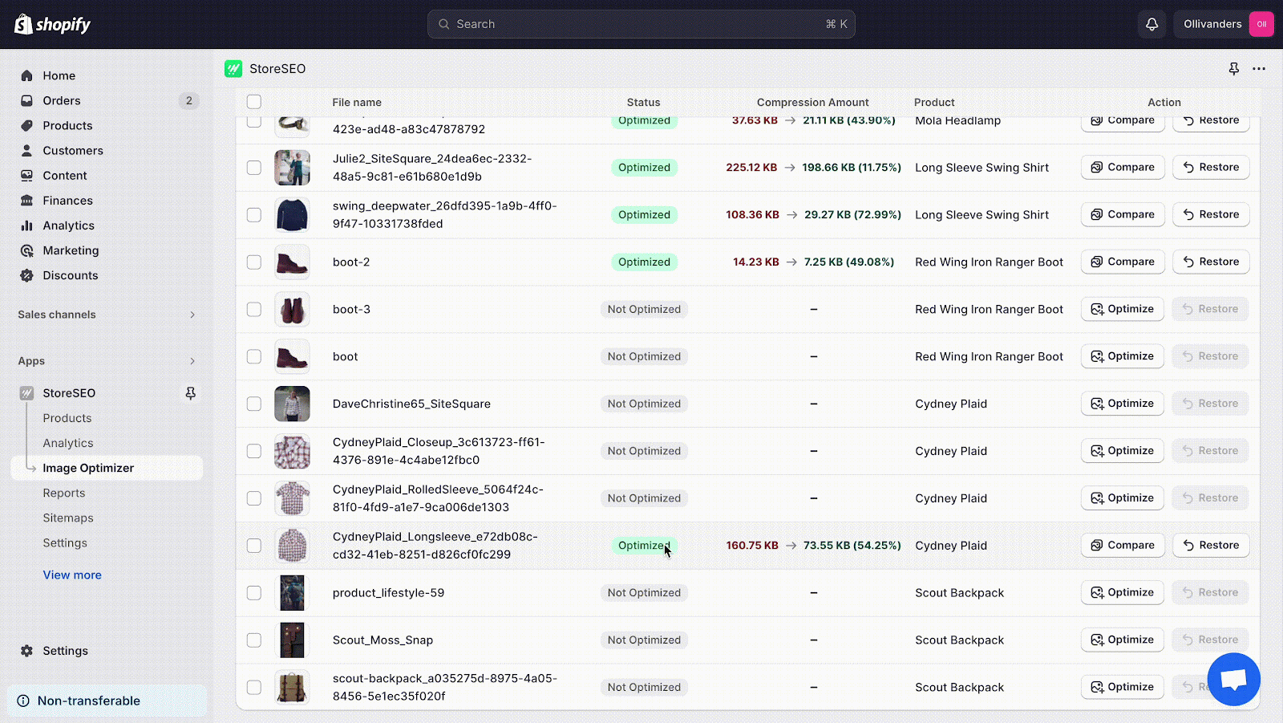This screenshot has height=723, width=1283.
Task: Restore the swing_deepwater image
Action: point(1211,214)
